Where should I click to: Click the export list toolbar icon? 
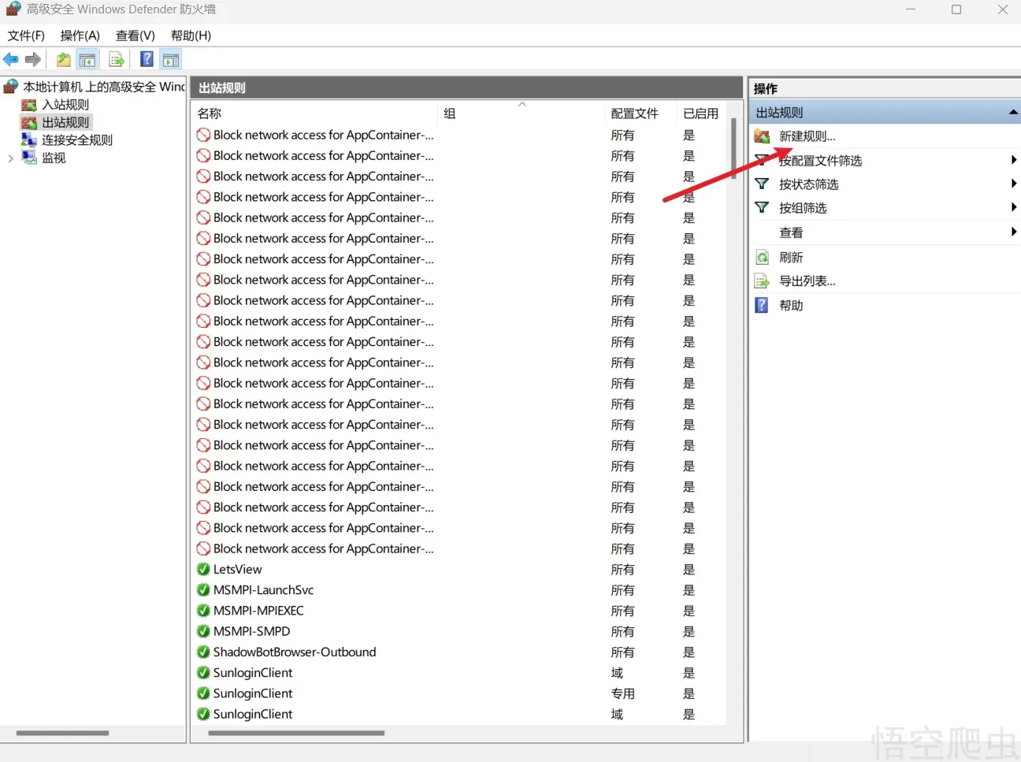(117, 59)
